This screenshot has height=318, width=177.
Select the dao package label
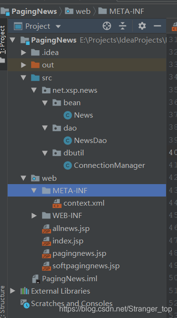pyautogui.click(x=70, y=128)
